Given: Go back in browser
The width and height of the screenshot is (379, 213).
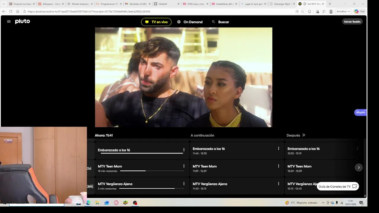Looking at the screenshot, I should tap(4, 12).
